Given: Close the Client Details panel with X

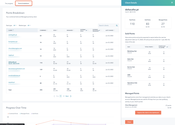Looking at the screenshot, I should point(172,3).
